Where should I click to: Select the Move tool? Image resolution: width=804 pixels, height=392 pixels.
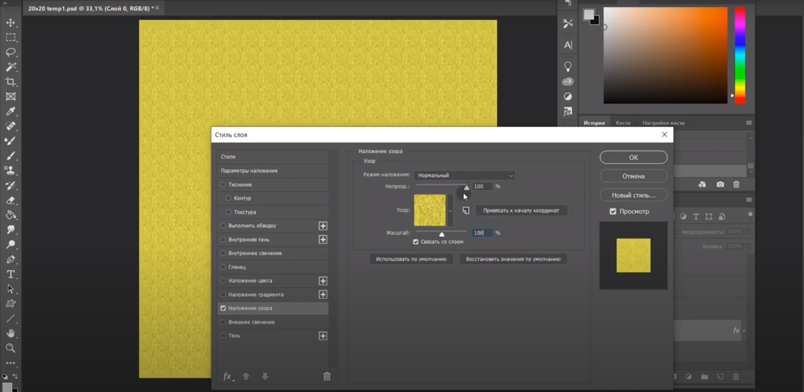pos(11,22)
